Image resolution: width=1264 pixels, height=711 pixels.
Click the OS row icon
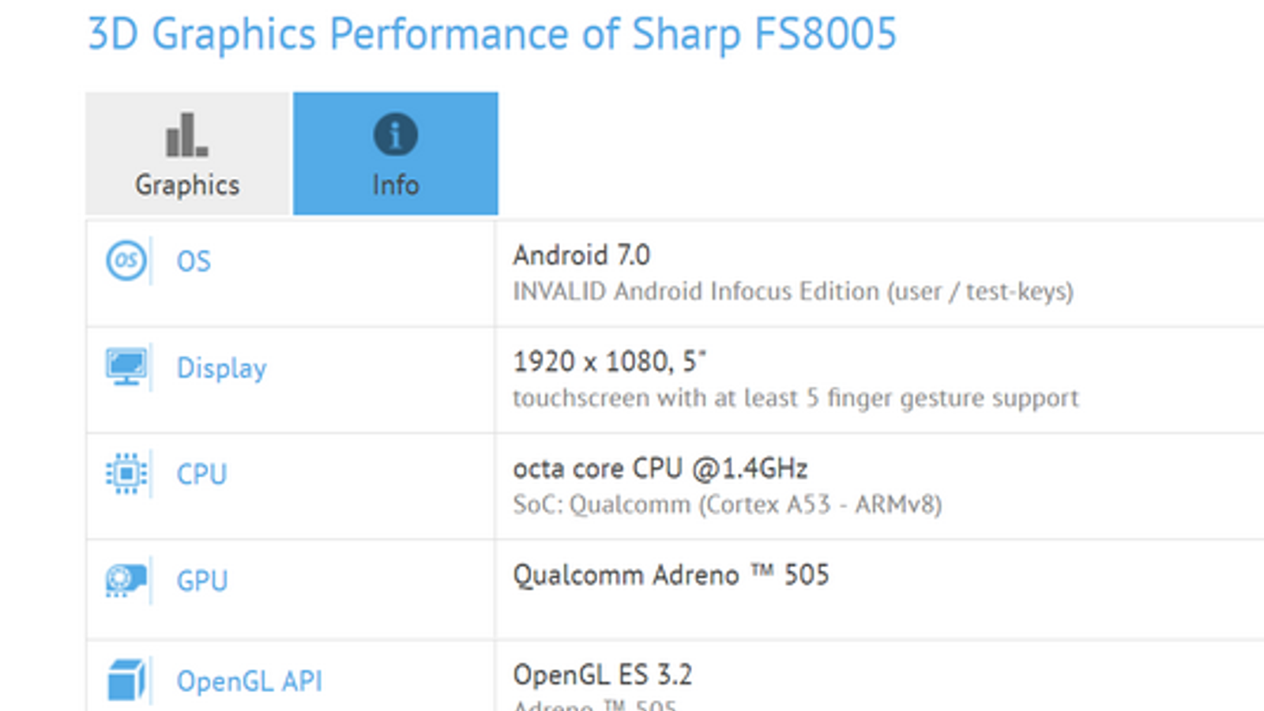(x=126, y=260)
